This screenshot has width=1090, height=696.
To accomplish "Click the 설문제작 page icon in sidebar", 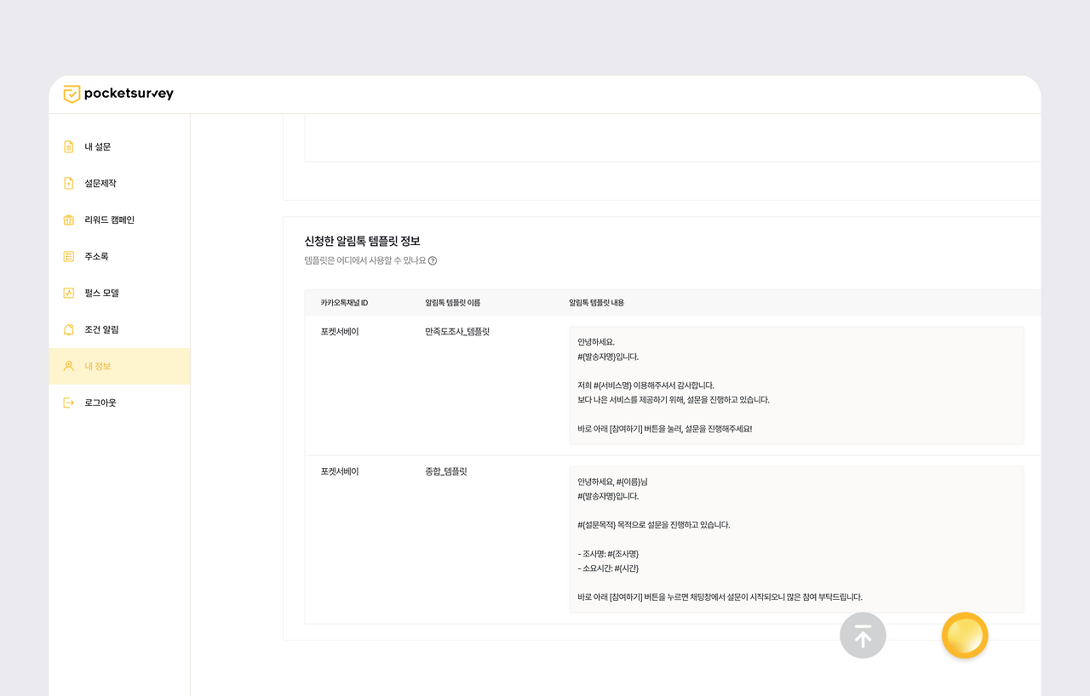I will (x=69, y=183).
